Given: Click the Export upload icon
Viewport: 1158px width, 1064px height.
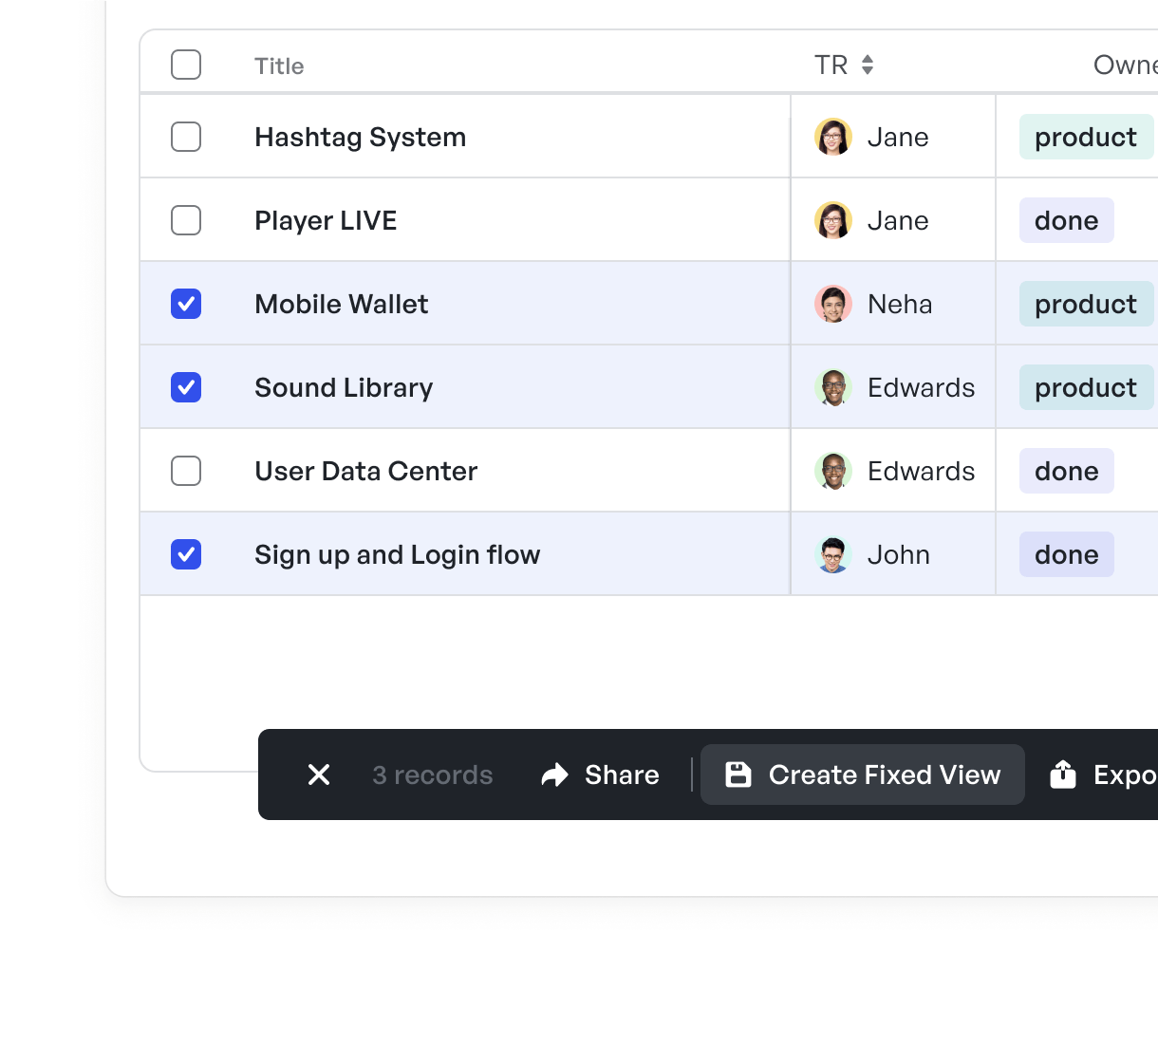Looking at the screenshot, I should click(x=1063, y=775).
